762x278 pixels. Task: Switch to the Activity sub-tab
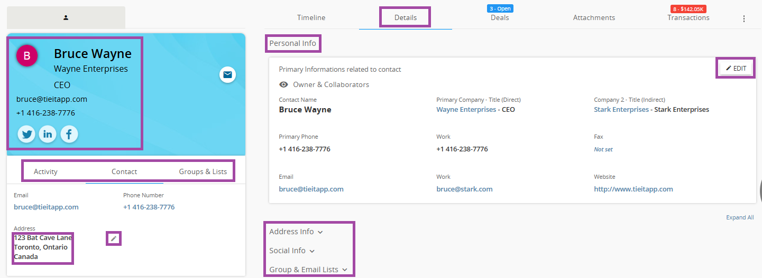point(46,171)
